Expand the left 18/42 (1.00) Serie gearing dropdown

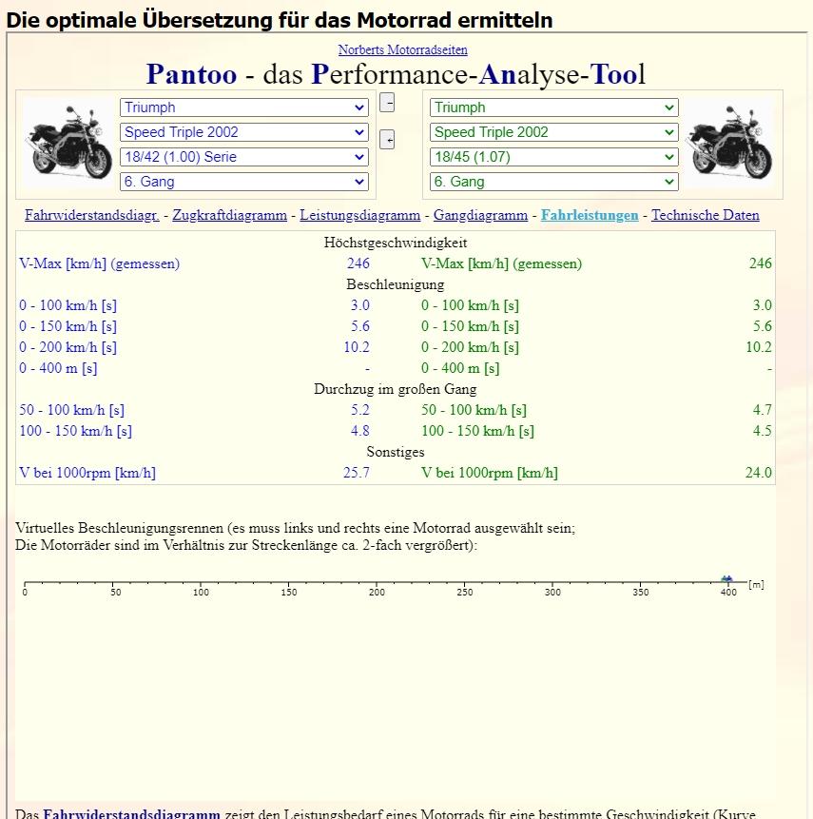click(x=243, y=157)
